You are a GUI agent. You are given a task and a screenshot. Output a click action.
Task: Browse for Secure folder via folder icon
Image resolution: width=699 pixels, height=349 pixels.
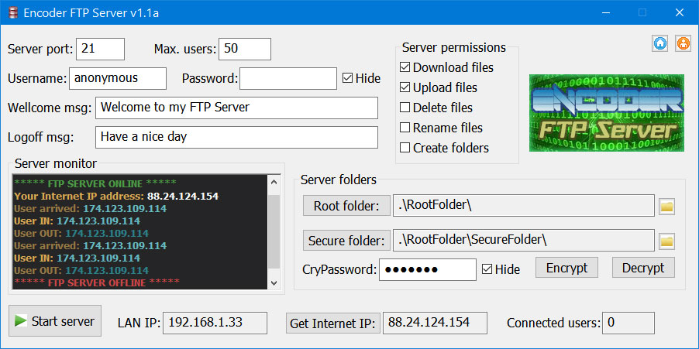[667, 241]
